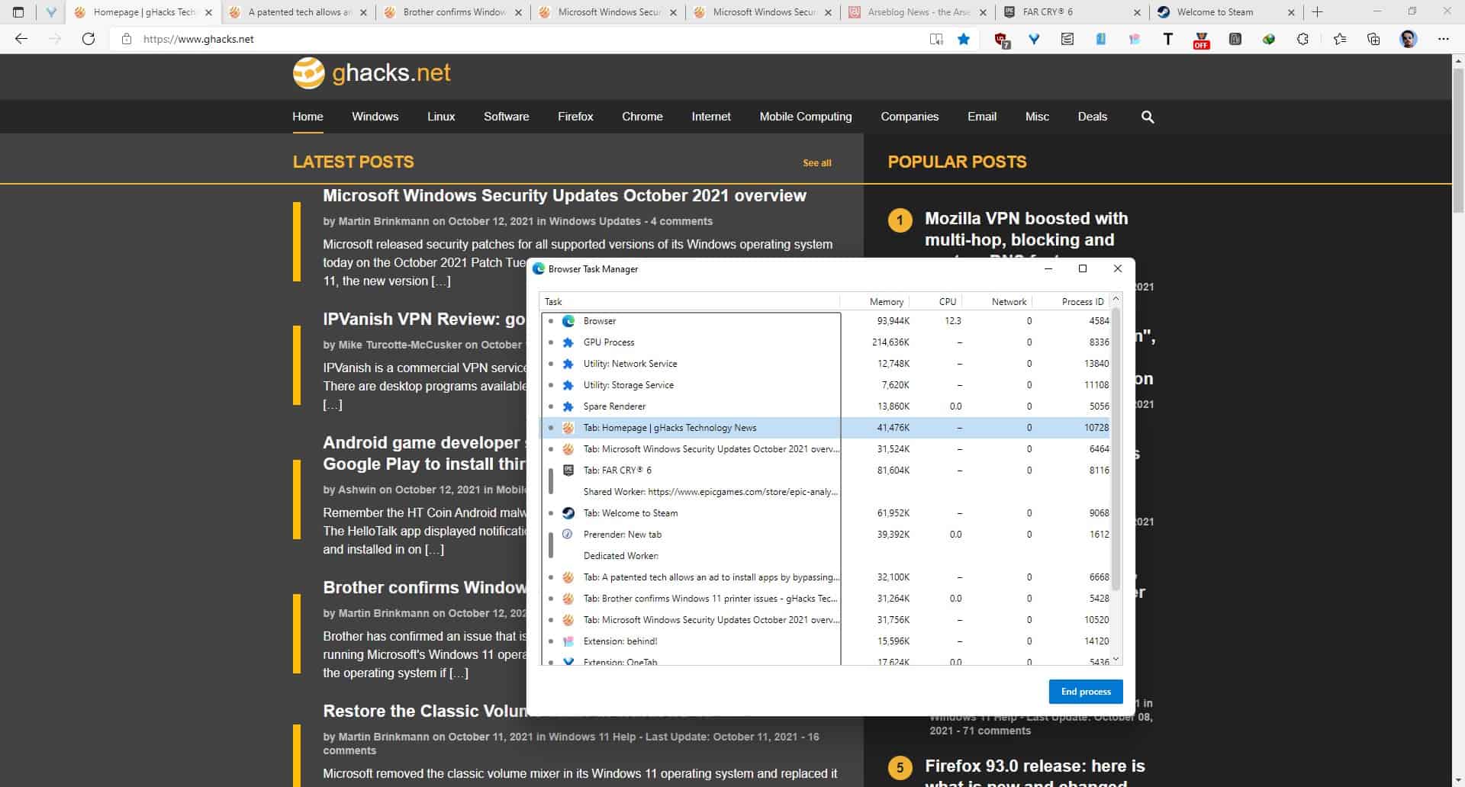Select the Prerender: New tab row
The image size is (1465, 787).
point(825,535)
